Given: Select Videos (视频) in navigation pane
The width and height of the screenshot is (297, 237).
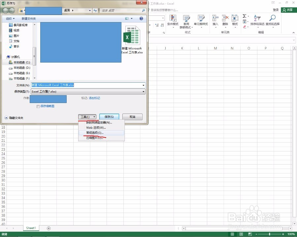Looking at the screenshot, I should pos(14,30).
